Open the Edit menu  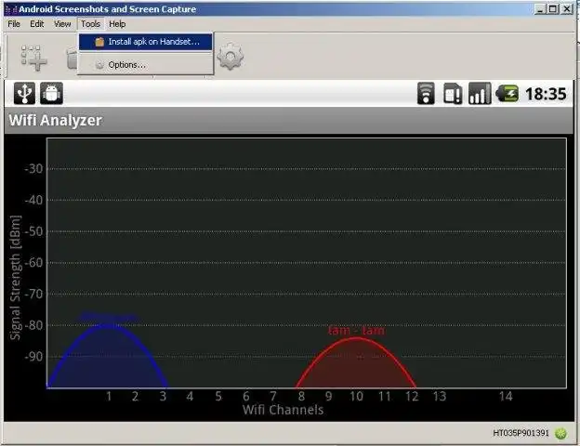(x=36, y=24)
